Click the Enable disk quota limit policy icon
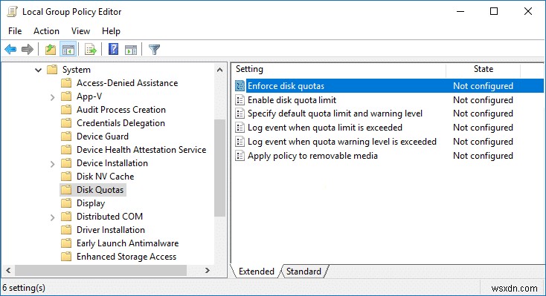 (240, 100)
